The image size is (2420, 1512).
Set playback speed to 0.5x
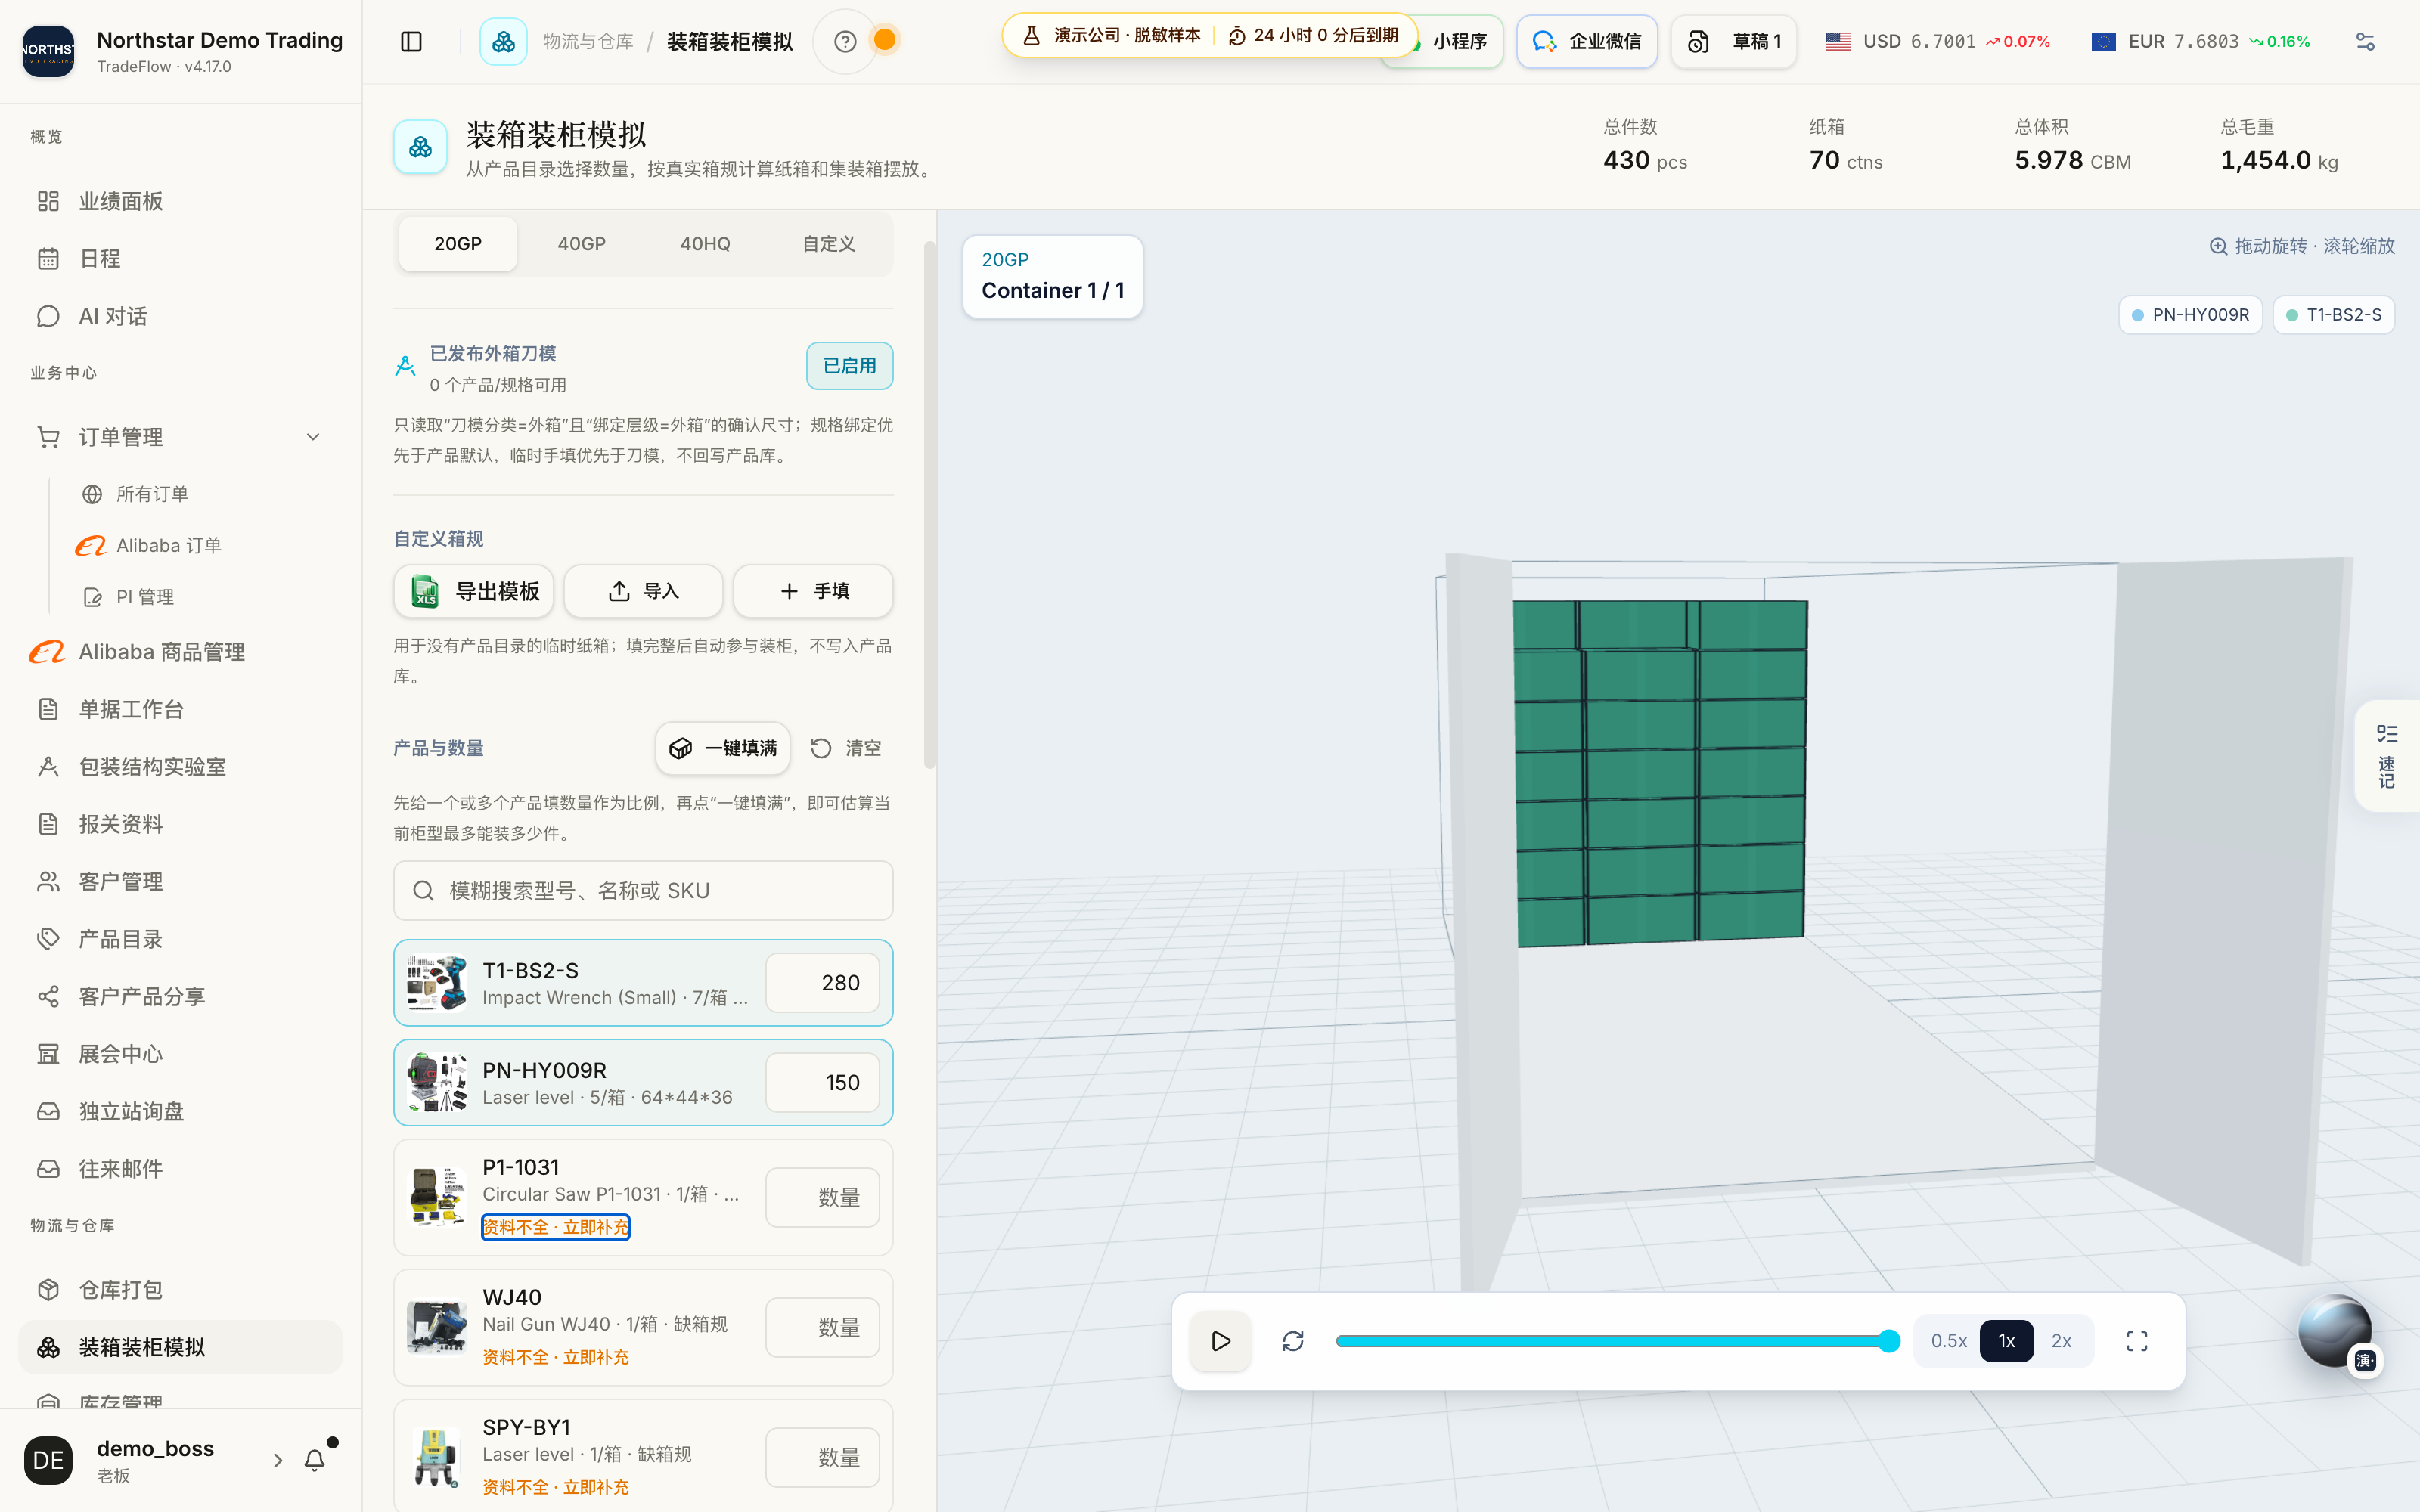(1948, 1341)
